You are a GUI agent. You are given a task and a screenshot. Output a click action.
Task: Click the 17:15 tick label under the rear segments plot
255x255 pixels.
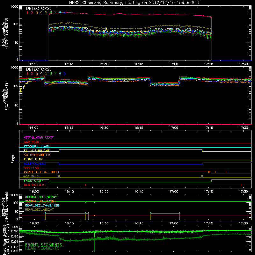pyautogui.click(x=209, y=128)
